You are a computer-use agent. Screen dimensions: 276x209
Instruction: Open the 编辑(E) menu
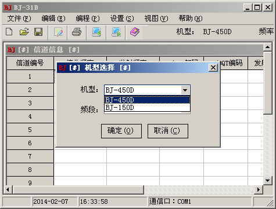[53, 19]
